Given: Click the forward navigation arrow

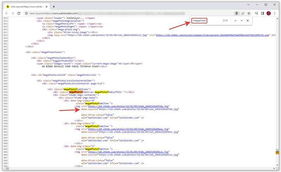Looking at the screenshot, I should click(12, 13).
